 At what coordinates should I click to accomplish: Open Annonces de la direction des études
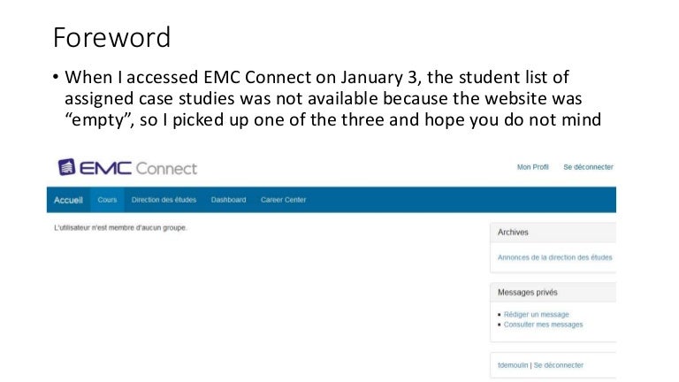point(554,257)
